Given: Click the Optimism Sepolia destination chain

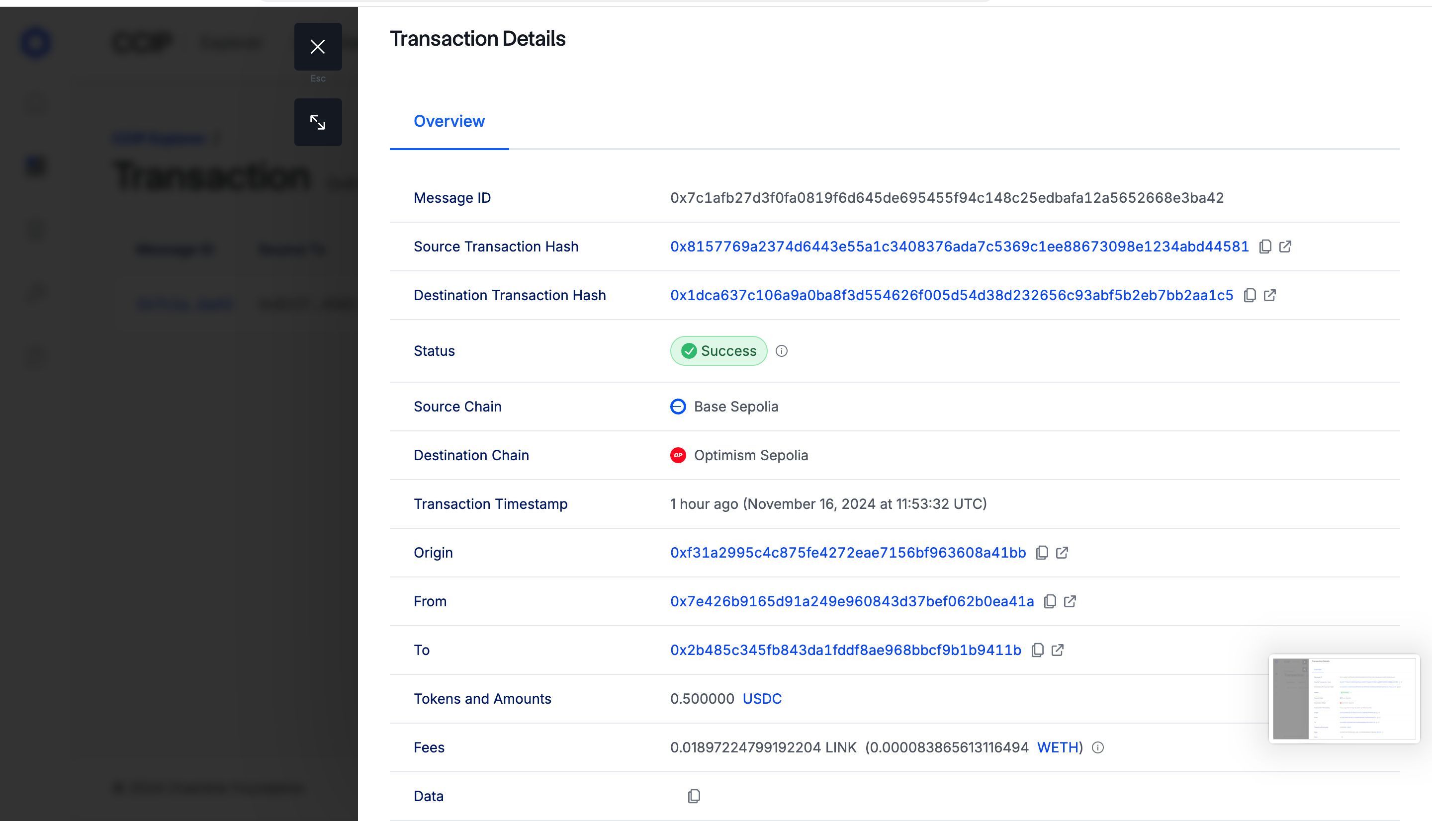Looking at the screenshot, I should [x=751, y=455].
